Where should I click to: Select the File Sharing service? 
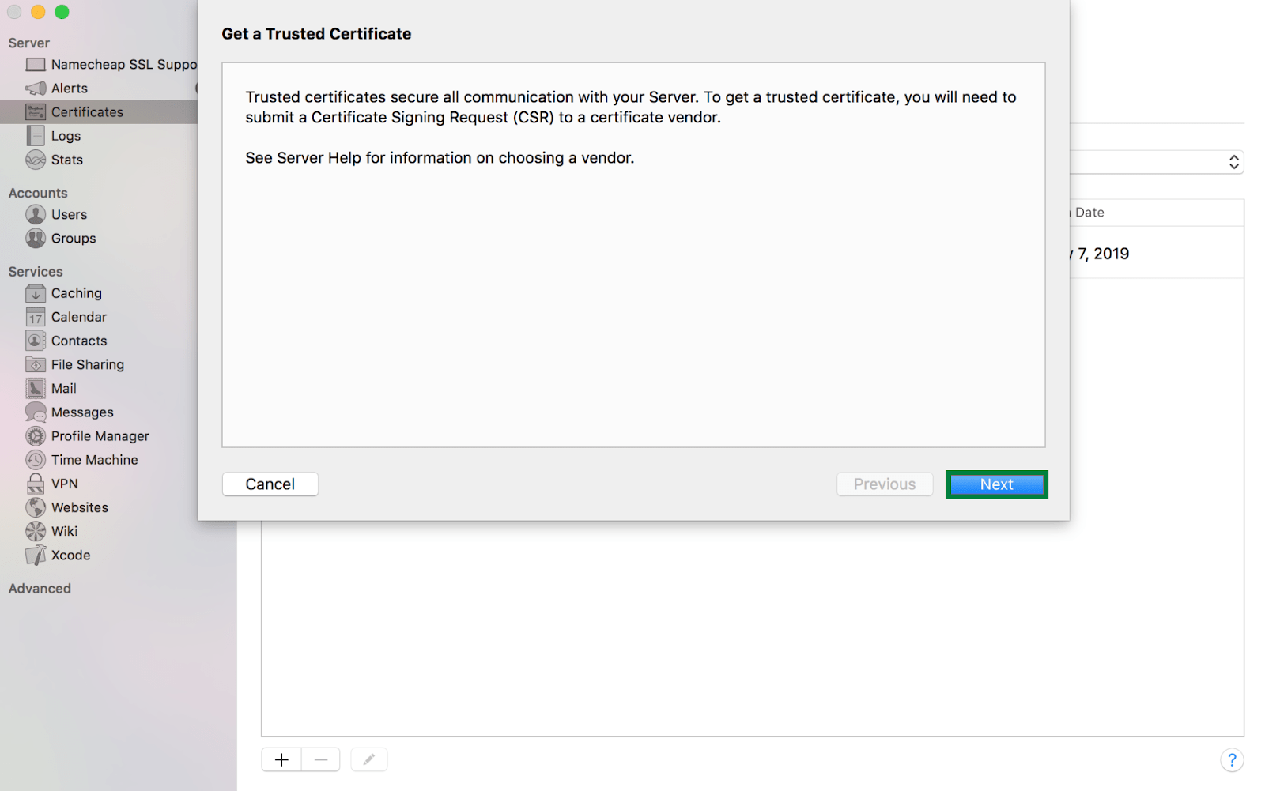click(x=87, y=364)
